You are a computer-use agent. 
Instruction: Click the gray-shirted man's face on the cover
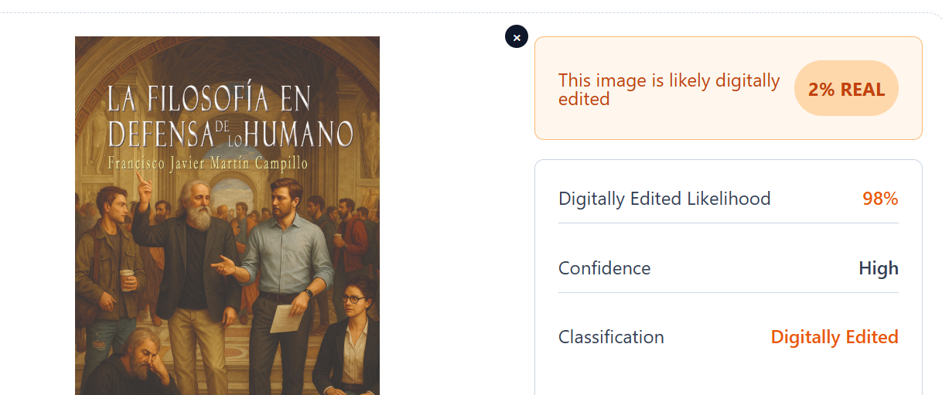(x=285, y=198)
